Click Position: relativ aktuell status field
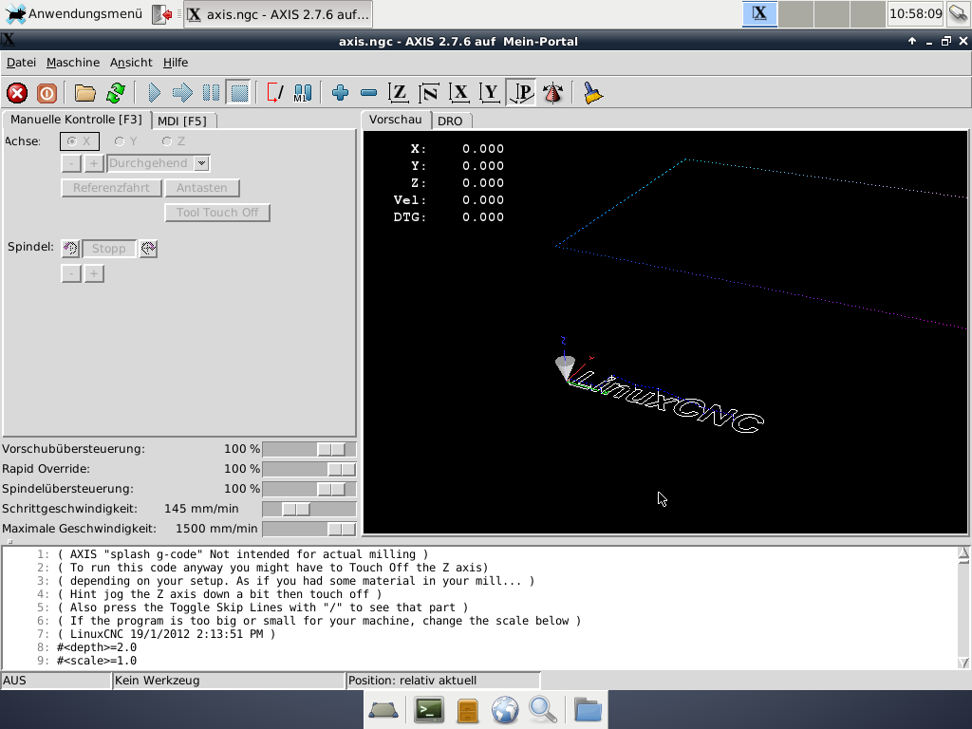972x729 pixels. pos(443,681)
